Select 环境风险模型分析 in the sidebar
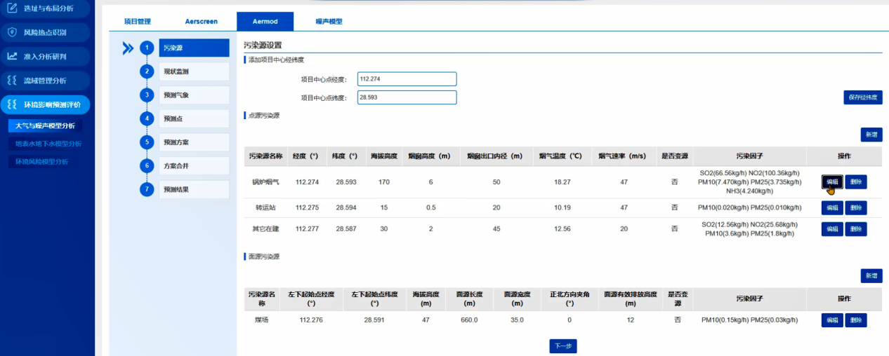Viewport: 889px width, 356px height. [x=42, y=161]
